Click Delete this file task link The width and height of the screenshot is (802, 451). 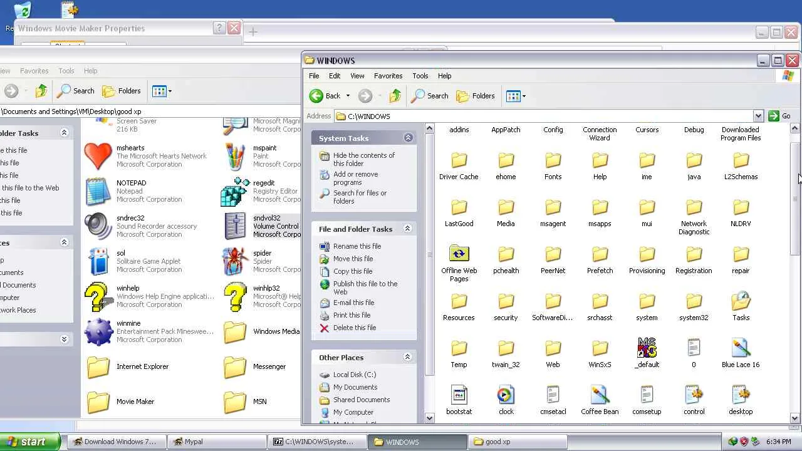[355, 328]
